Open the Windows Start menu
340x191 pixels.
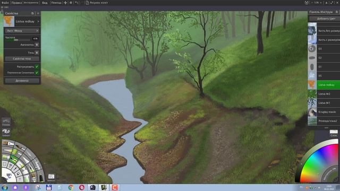[x=4, y=187]
